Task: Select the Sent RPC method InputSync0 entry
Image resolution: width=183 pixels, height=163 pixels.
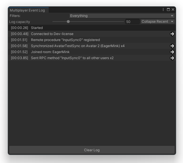Action: [72, 58]
